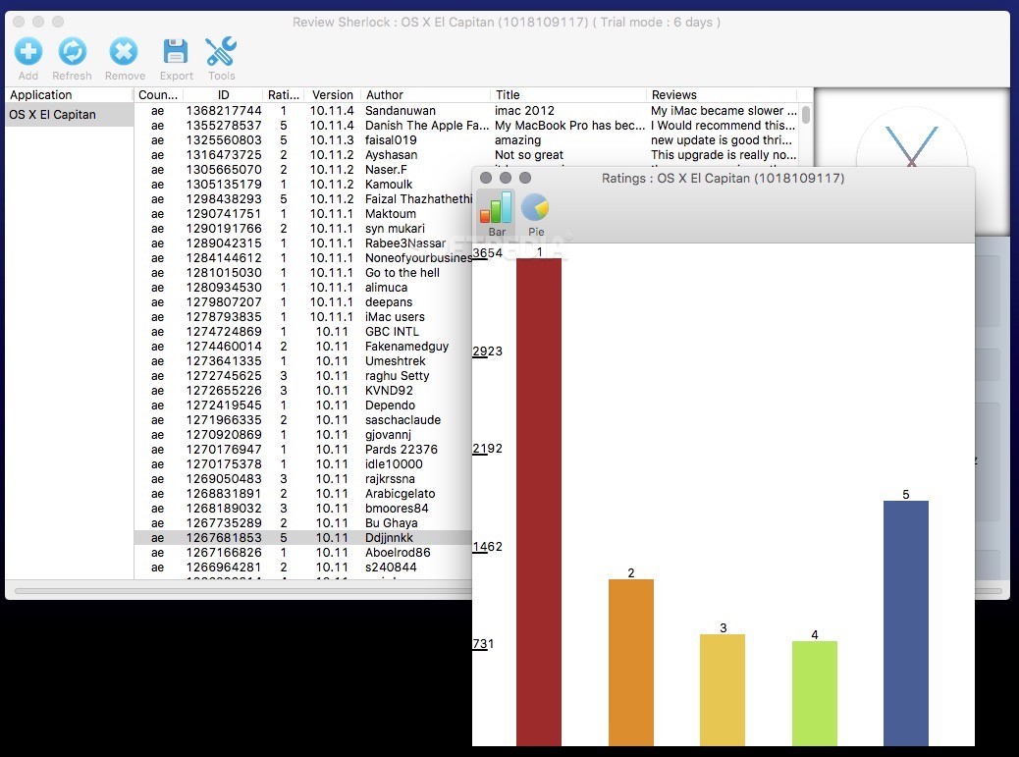The height and width of the screenshot is (757, 1019).
Task: Click ID cell 1284144612
Action: pos(224,258)
